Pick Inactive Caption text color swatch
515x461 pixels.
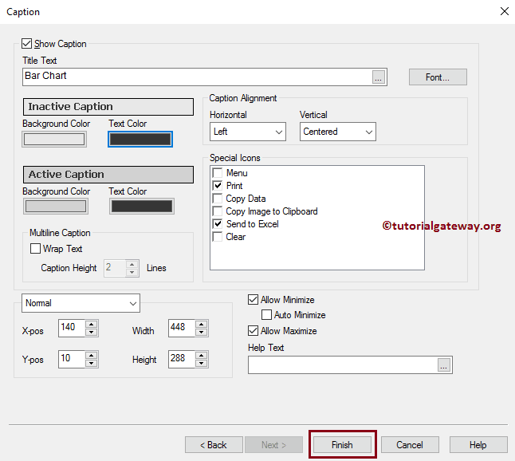[140, 139]
